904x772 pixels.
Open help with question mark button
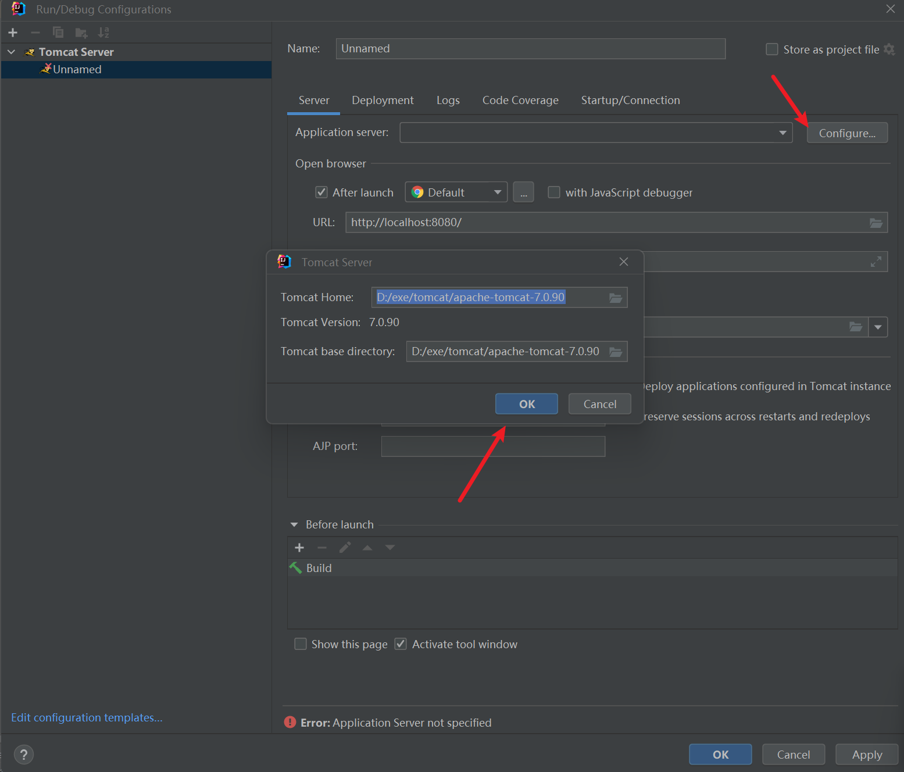[24, 755]
